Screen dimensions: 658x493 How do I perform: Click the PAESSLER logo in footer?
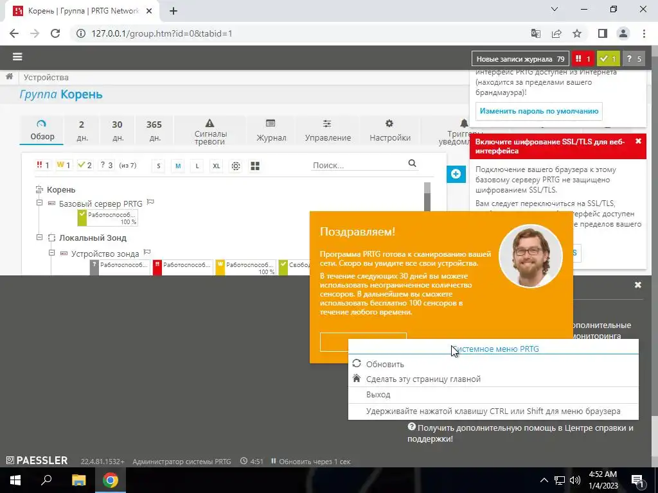[x=37, y=460]
